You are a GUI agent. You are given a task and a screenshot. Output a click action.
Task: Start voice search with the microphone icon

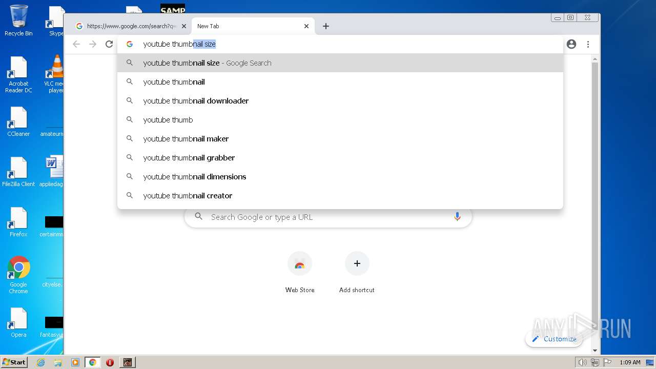(x=457, y=217)
